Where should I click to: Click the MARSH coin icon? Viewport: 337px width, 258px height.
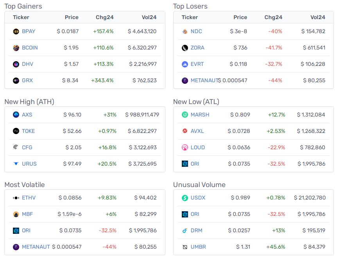(x=185, y=115)
